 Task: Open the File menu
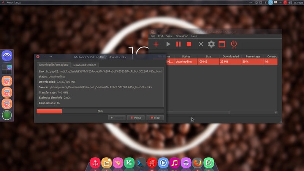coord(153,36)
